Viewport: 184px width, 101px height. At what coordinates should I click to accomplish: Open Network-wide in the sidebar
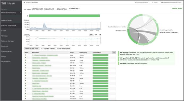coord(6,20)
